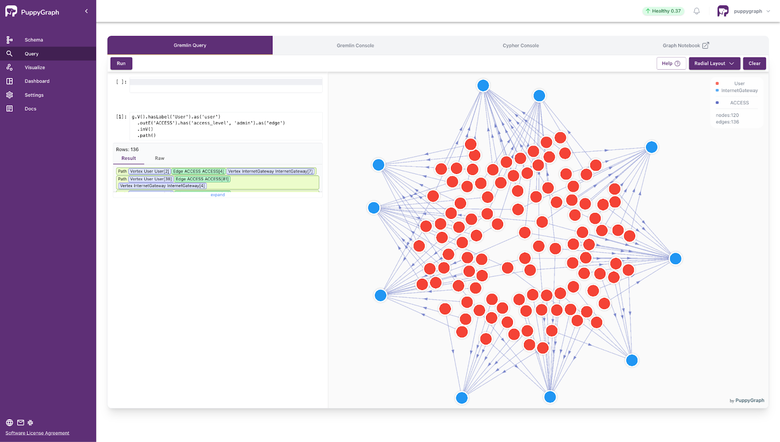Click the red User legend swatch

717,83
